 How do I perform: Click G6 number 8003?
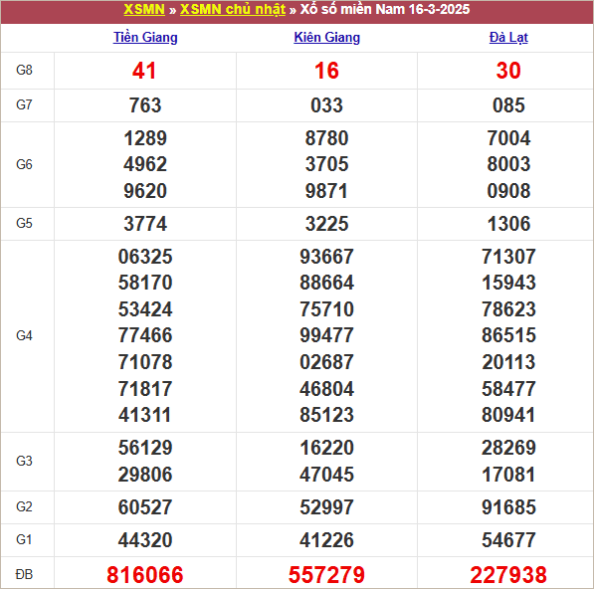(508, 164)
